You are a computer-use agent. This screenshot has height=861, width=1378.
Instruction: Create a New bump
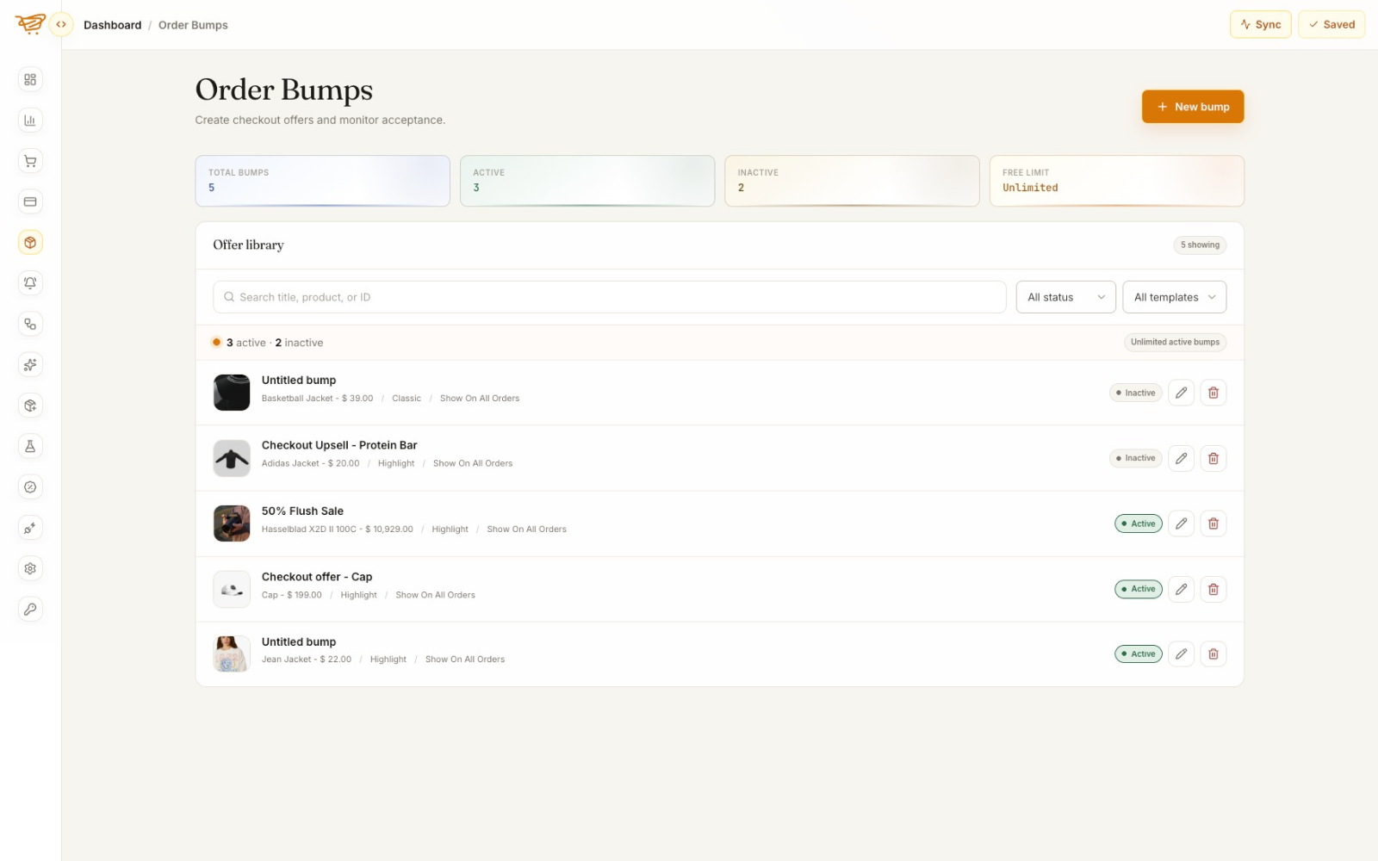(x=1193, y=107)
